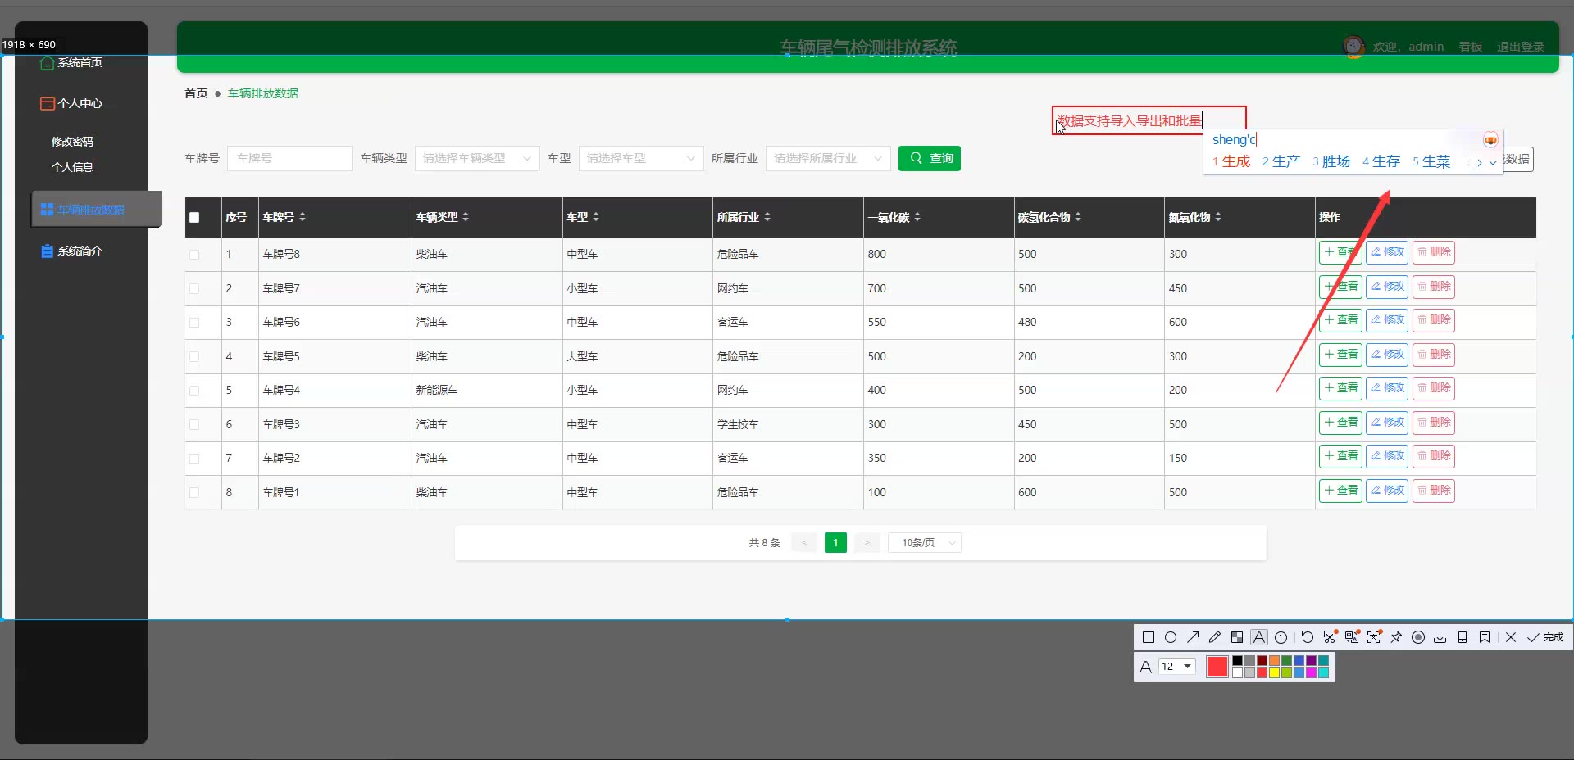The height and width of the screenshot is (760, 1574).
Task: Select the arrow drawing tool
Action: point(1193,637)
